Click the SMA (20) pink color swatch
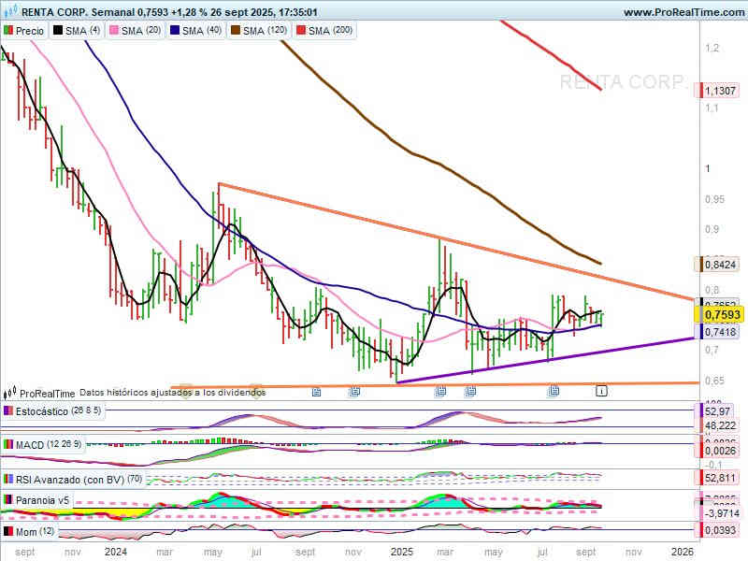The image size is (748, 561). tap(114, 31)
